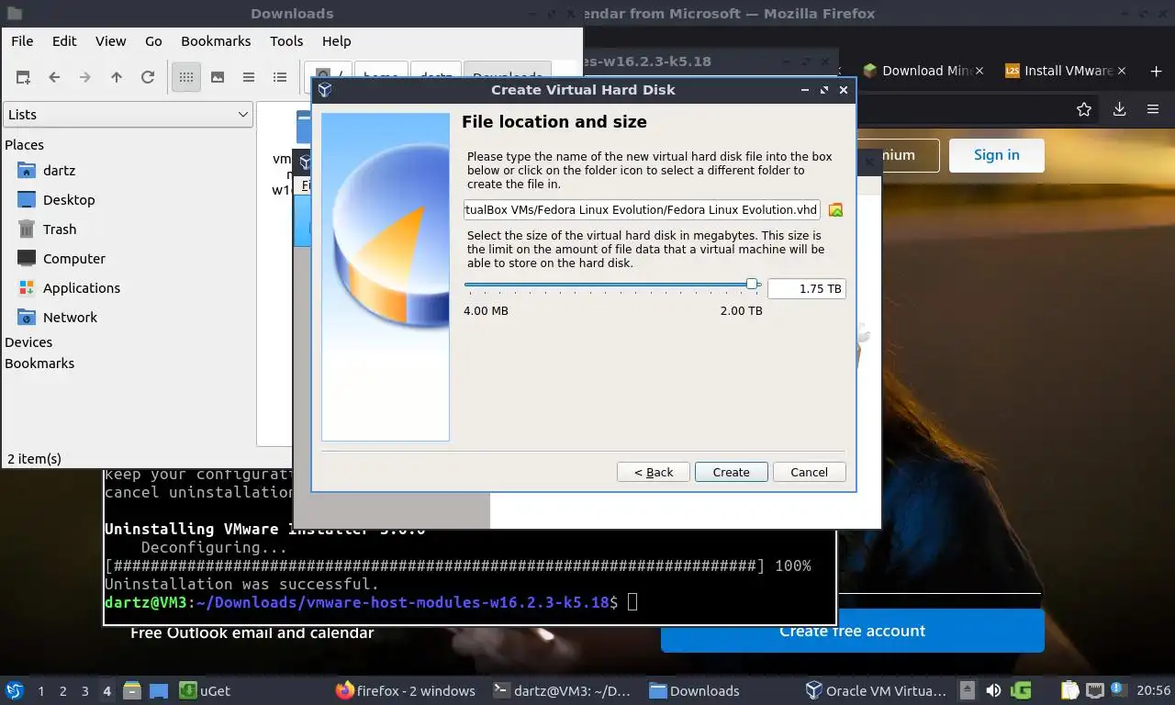Reload the Downloads folder
Image resolution: width=1175 pixels, height=705 pixels.
point(148,78)
